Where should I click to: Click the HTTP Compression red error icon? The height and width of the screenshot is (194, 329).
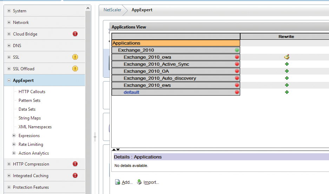pyautogui.click(x=75, y=164)
